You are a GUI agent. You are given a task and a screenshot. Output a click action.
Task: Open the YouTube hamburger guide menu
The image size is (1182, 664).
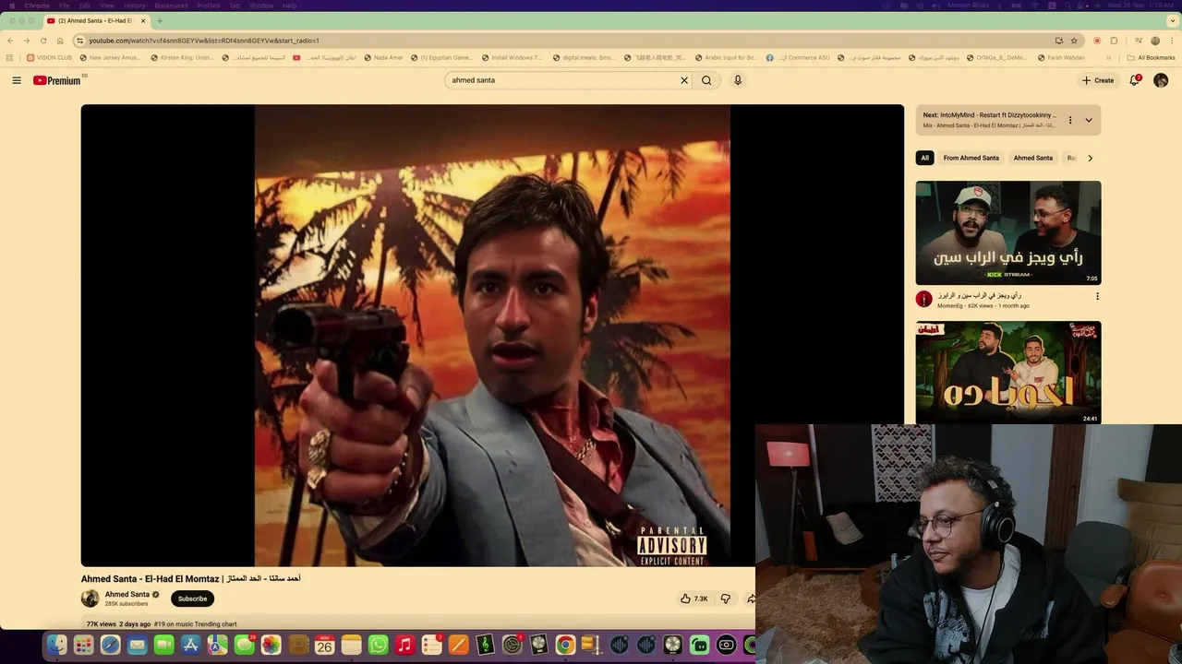(x=17, y=80)
